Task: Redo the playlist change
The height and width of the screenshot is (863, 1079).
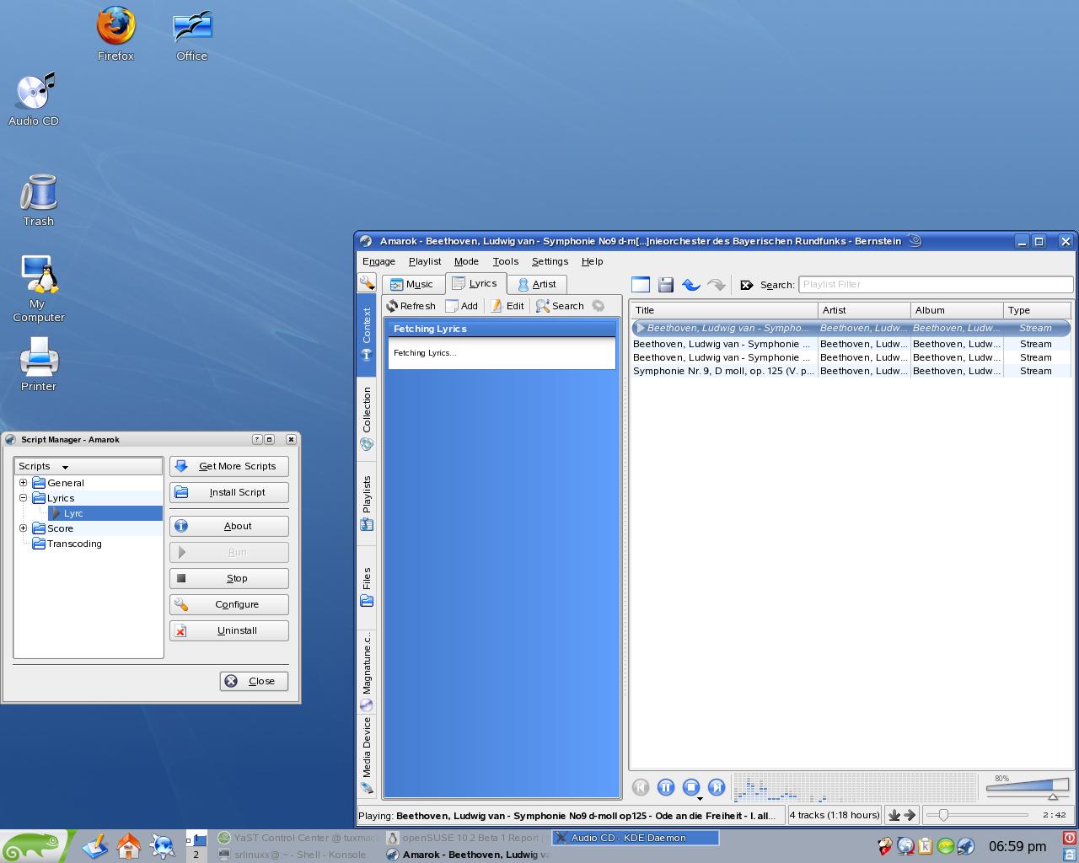Action: (x=716, y=285)
